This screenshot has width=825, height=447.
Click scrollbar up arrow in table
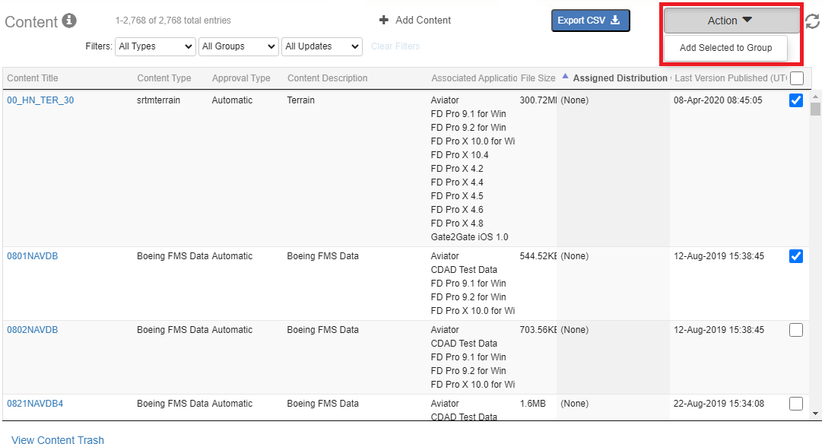[816, 97]
